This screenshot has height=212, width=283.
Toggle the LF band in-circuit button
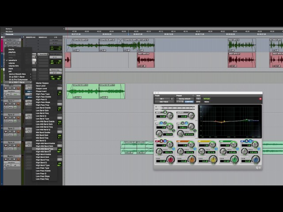tap(174, 149)
